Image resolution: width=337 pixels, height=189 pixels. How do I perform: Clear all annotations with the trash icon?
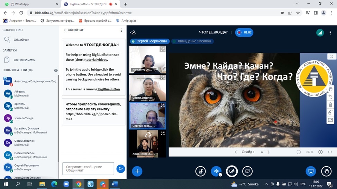click(x=330, y=105)
